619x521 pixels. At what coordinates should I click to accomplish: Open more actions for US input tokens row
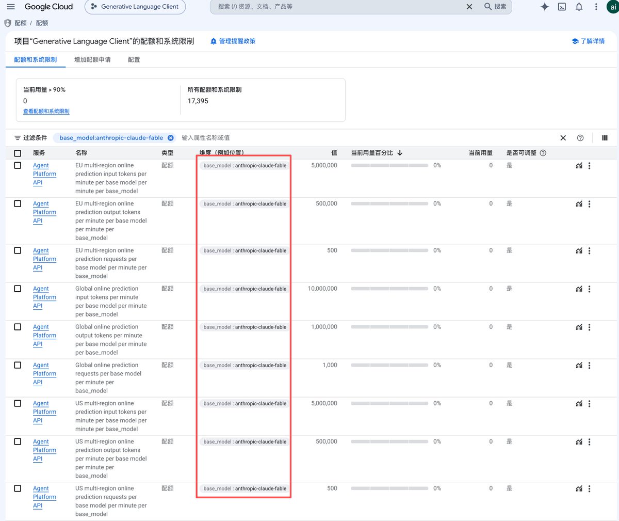[x=589, y=404]
